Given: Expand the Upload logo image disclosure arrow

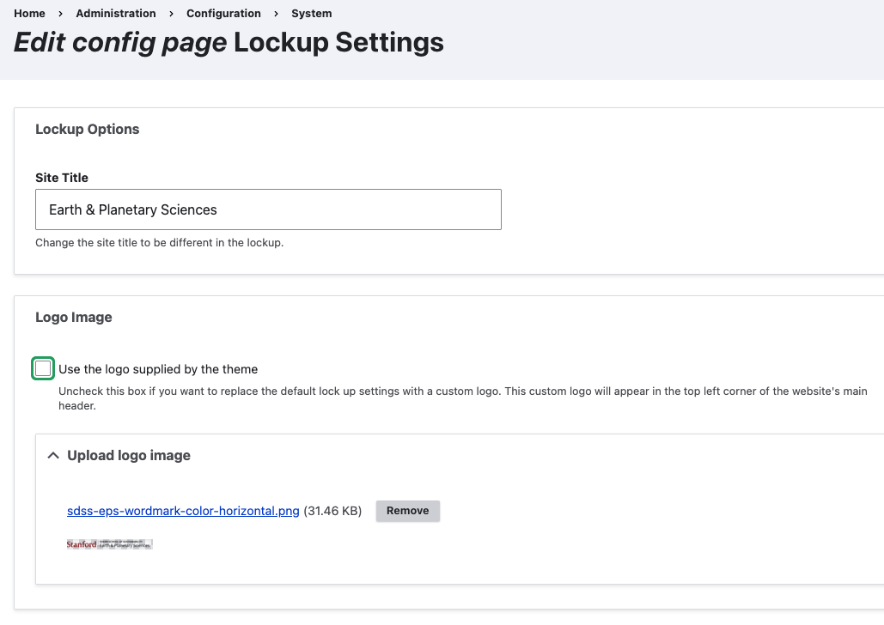Looking at the screenshot, I should 53,456.
